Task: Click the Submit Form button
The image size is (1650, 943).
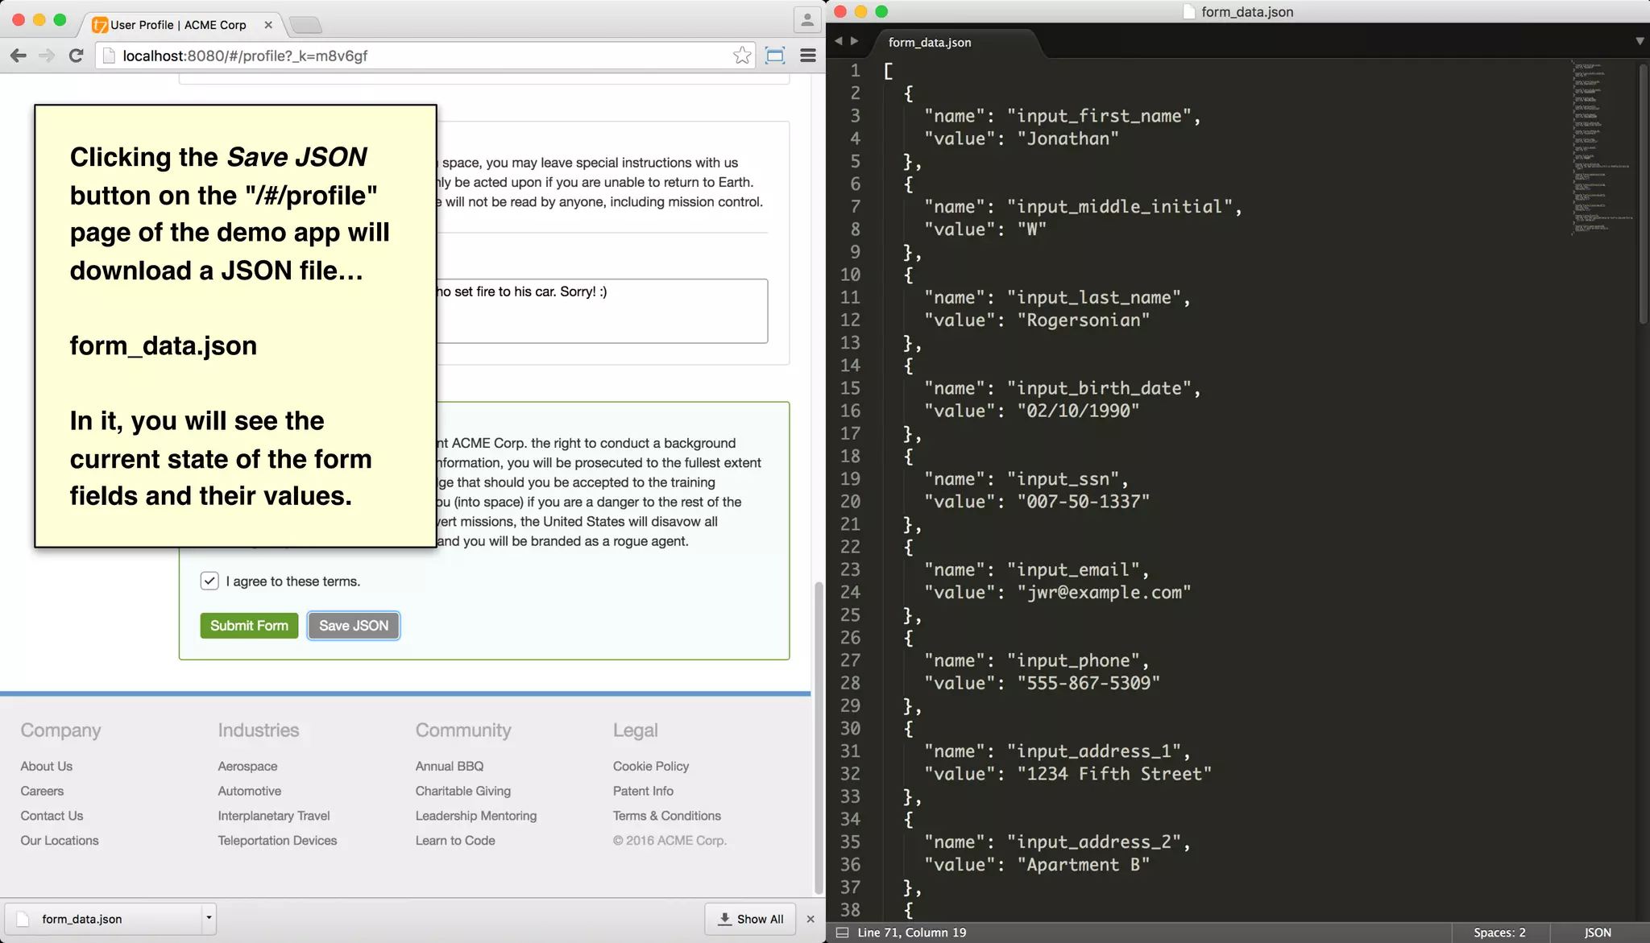Action: (249, 626)
